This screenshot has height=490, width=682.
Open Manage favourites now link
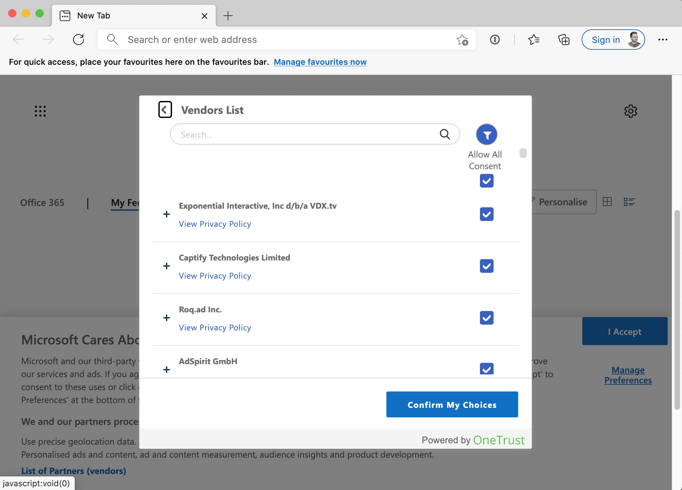click(320, 62)
